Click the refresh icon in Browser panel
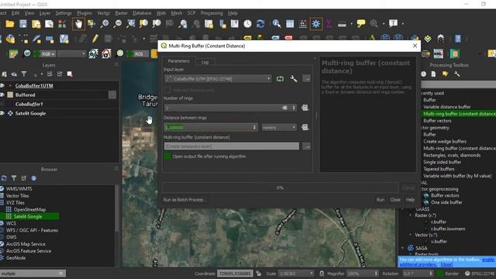Screen dimensions: 496x279 click(x=4, y=178)
